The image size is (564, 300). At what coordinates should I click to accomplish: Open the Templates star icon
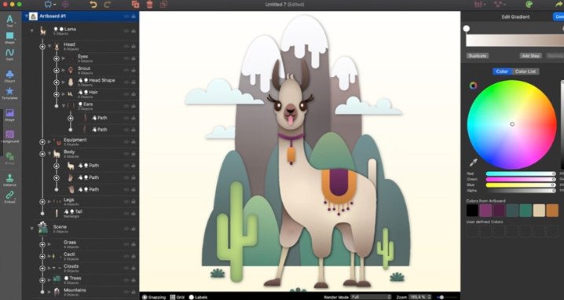pyautogui.click(x=9, y=93)
